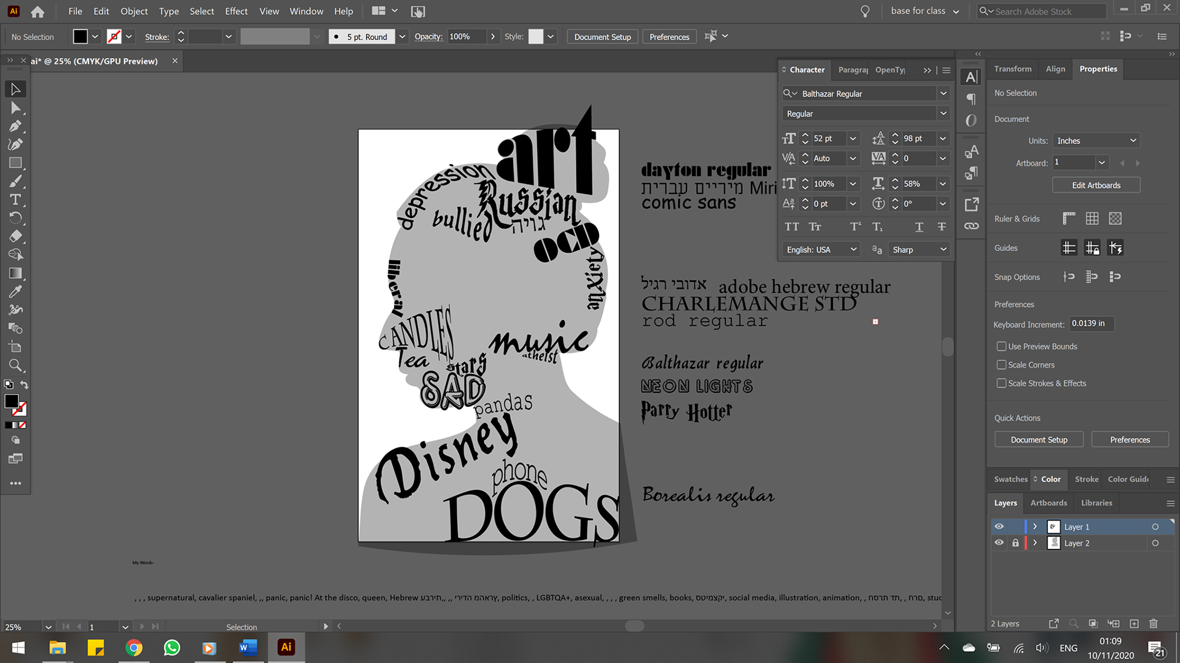Open the base for class workspace dropdown

point(925,11)
